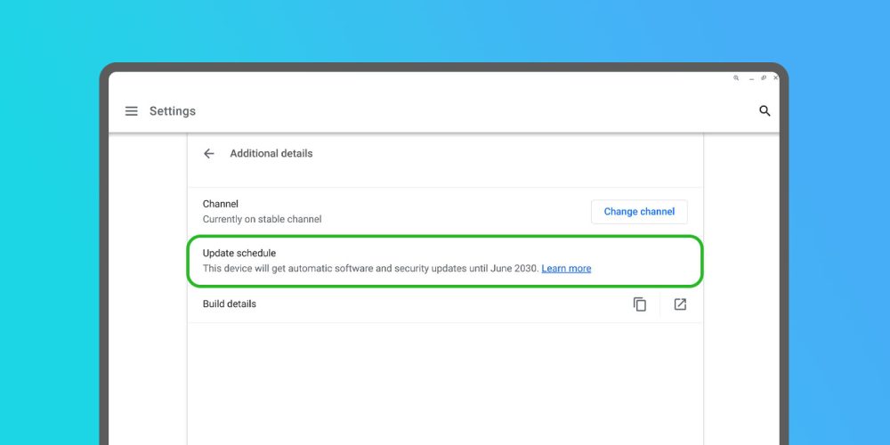
Task: Close the Settings window
Action: pyautogui.click(x=775, y=78)
